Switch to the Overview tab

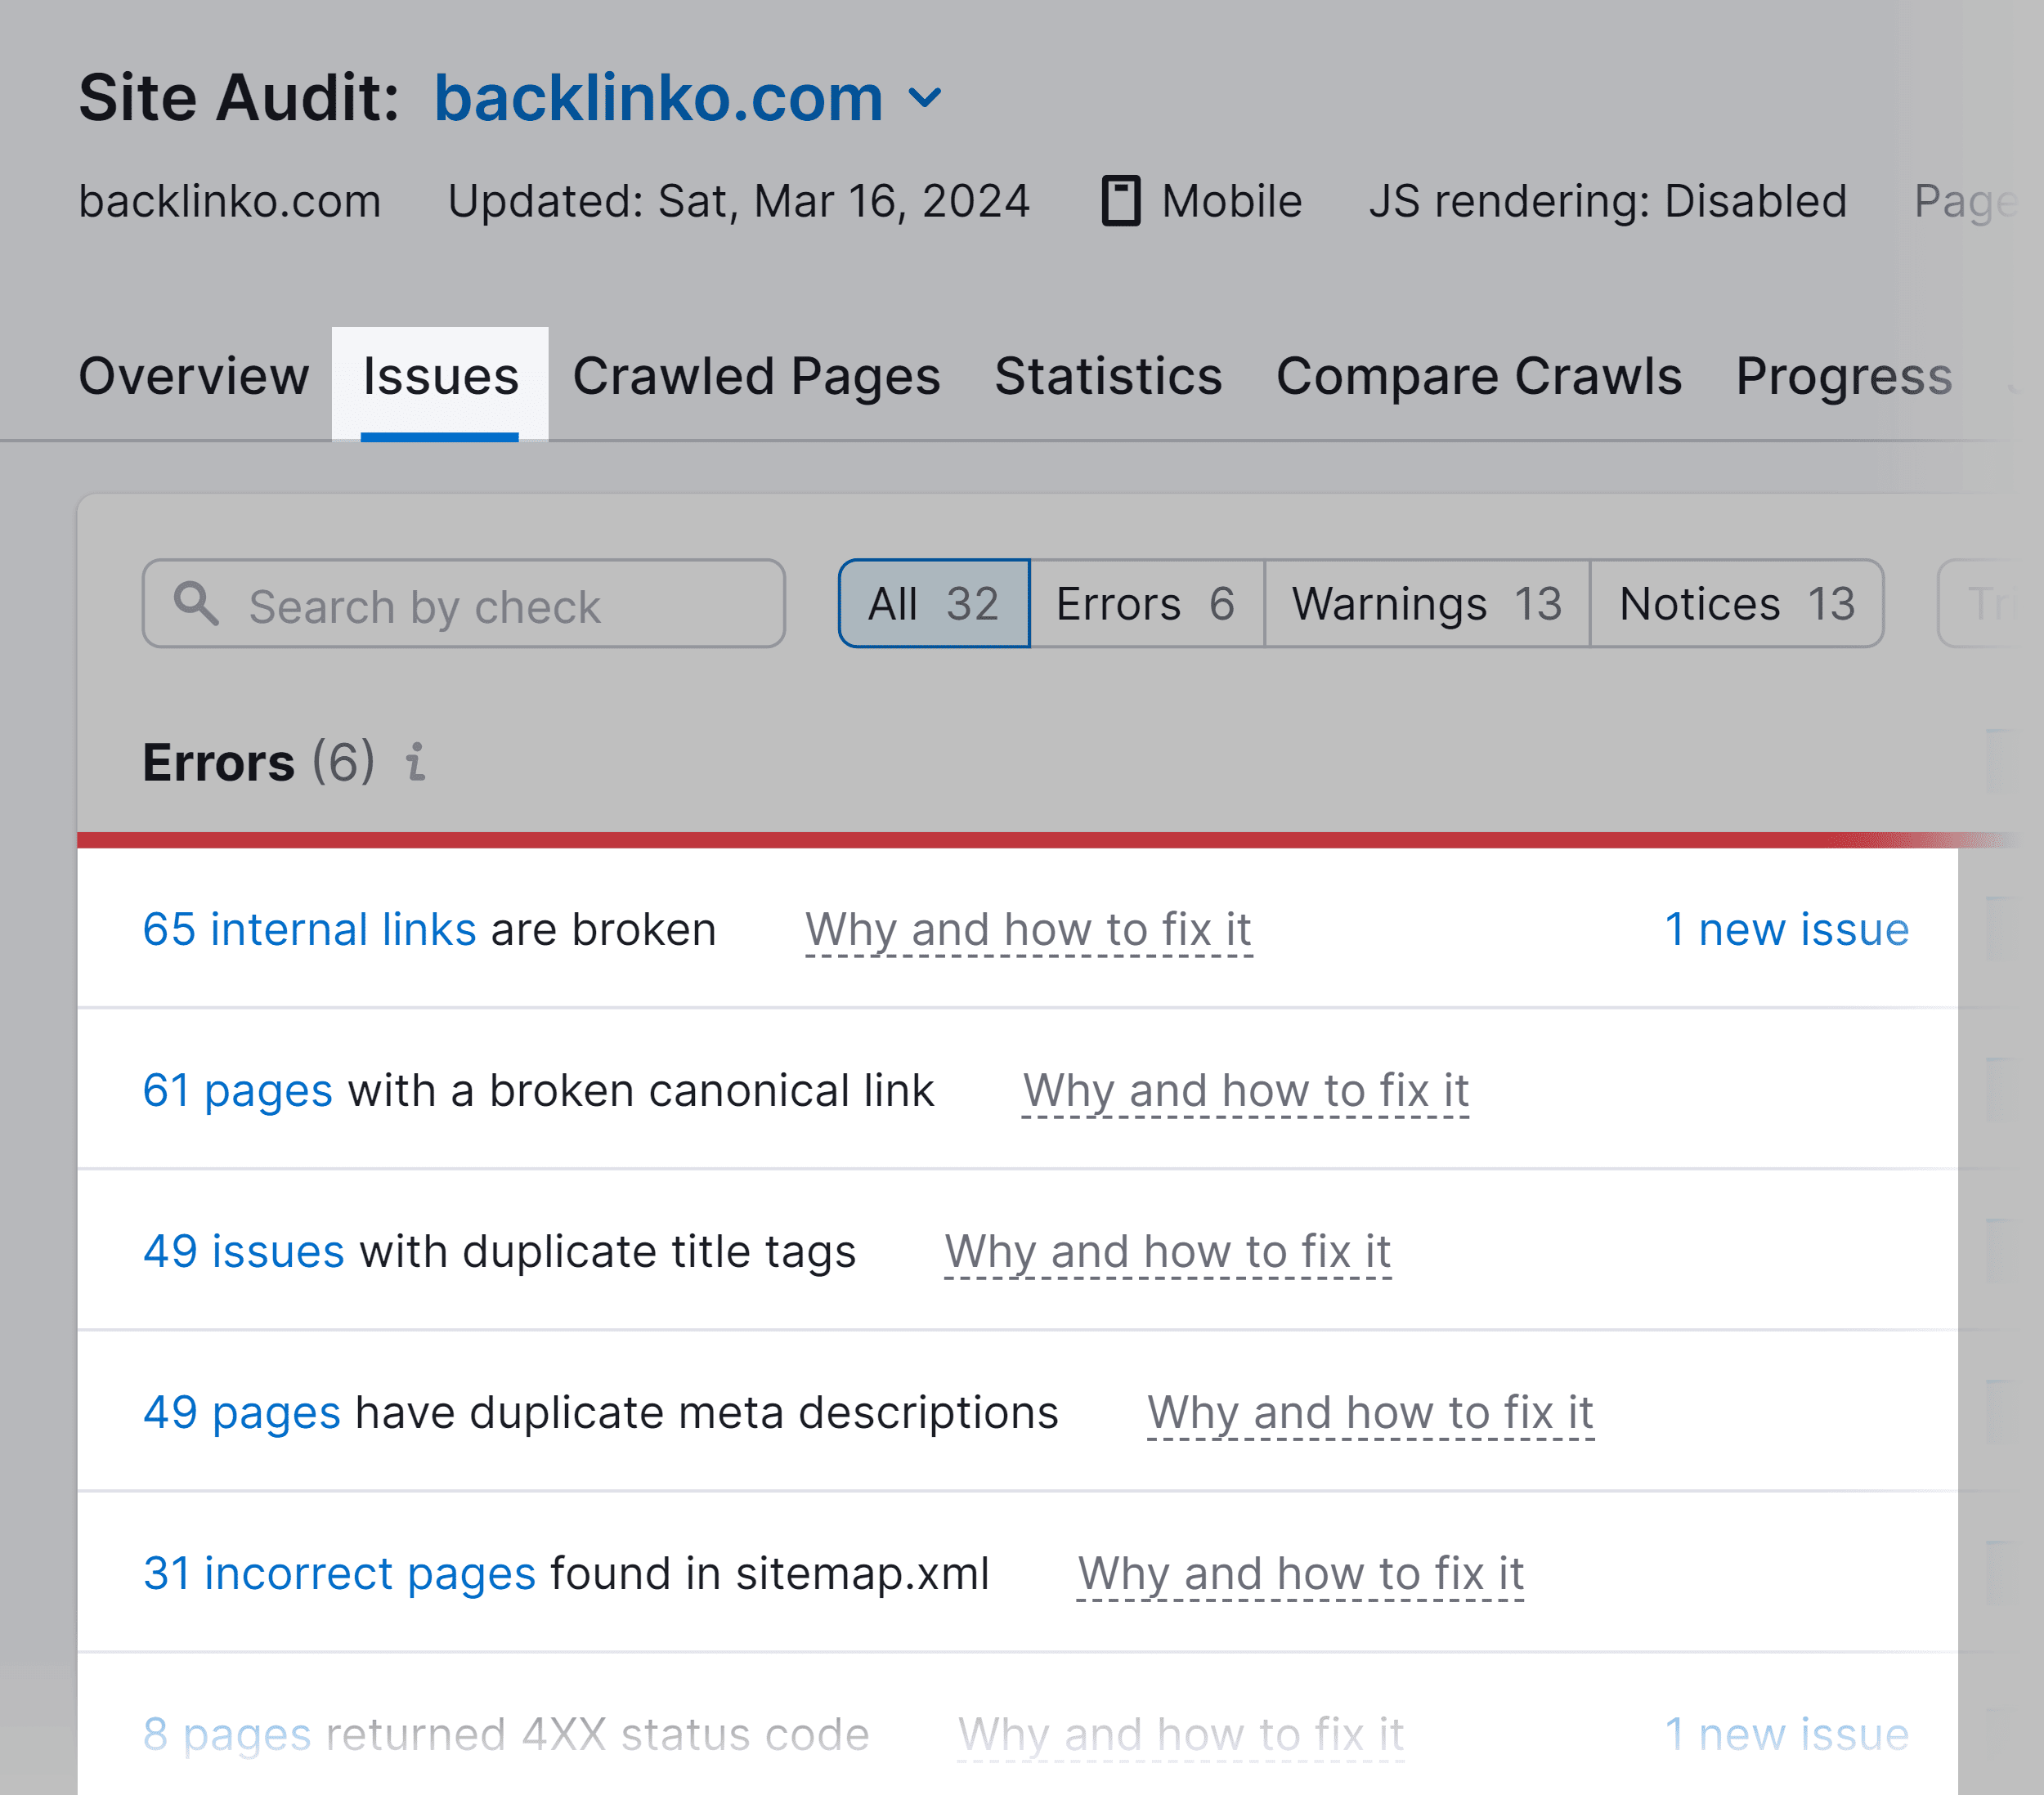click(193, 377)
